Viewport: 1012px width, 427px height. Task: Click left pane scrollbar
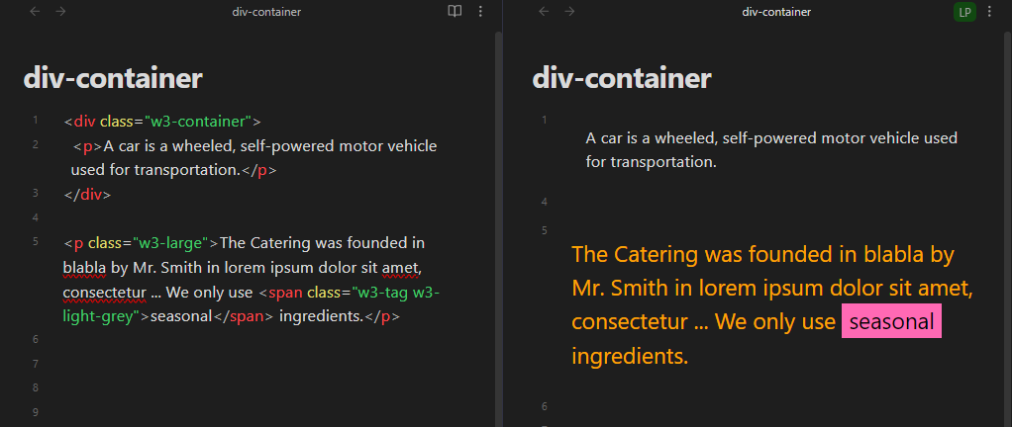click(498, 198)
